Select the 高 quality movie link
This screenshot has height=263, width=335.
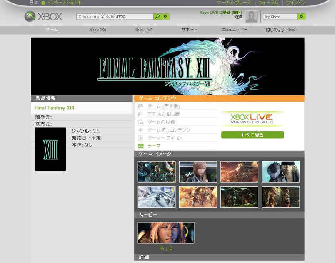(162, 248)
